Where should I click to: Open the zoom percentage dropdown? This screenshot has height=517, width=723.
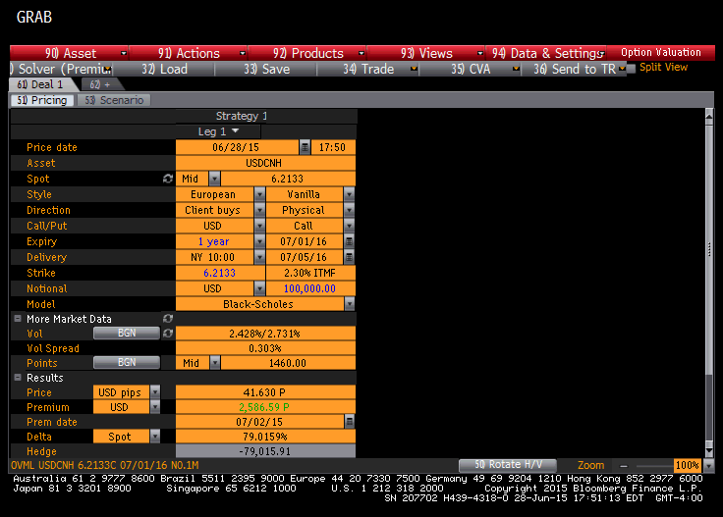point(708,466)
